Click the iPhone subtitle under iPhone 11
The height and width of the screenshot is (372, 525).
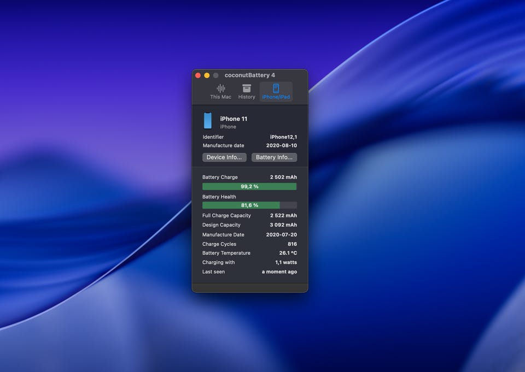228,127
